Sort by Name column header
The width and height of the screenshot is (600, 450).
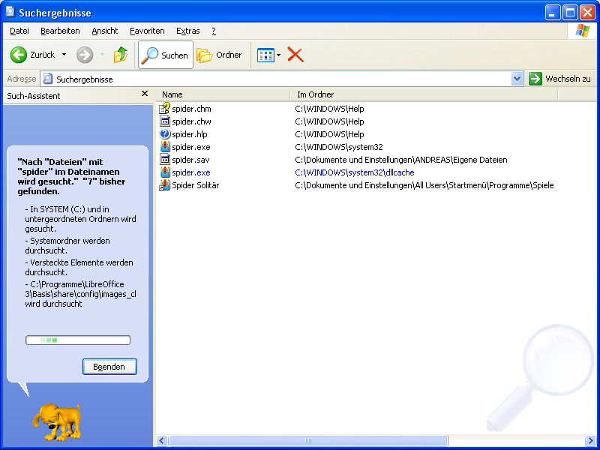[x=223, y=94]
